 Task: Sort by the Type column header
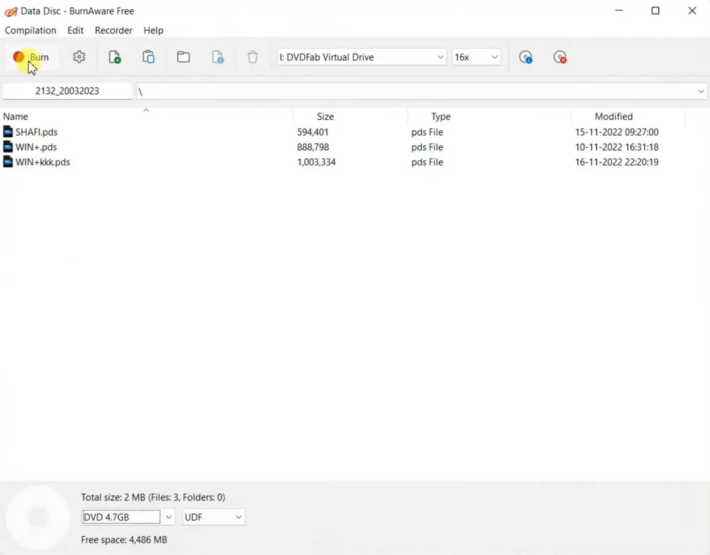489,116
